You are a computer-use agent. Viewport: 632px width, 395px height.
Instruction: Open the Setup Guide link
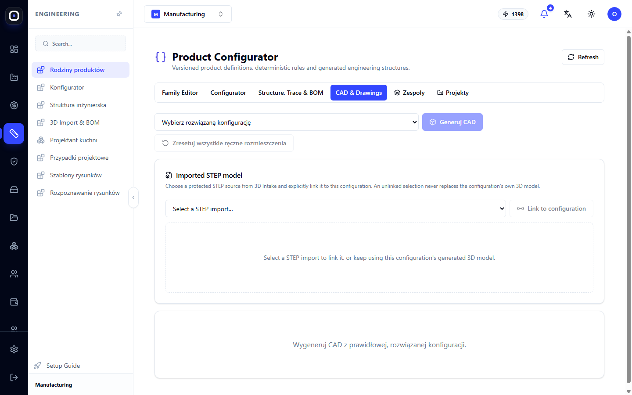pyautogui.click(x=57, y=366)
